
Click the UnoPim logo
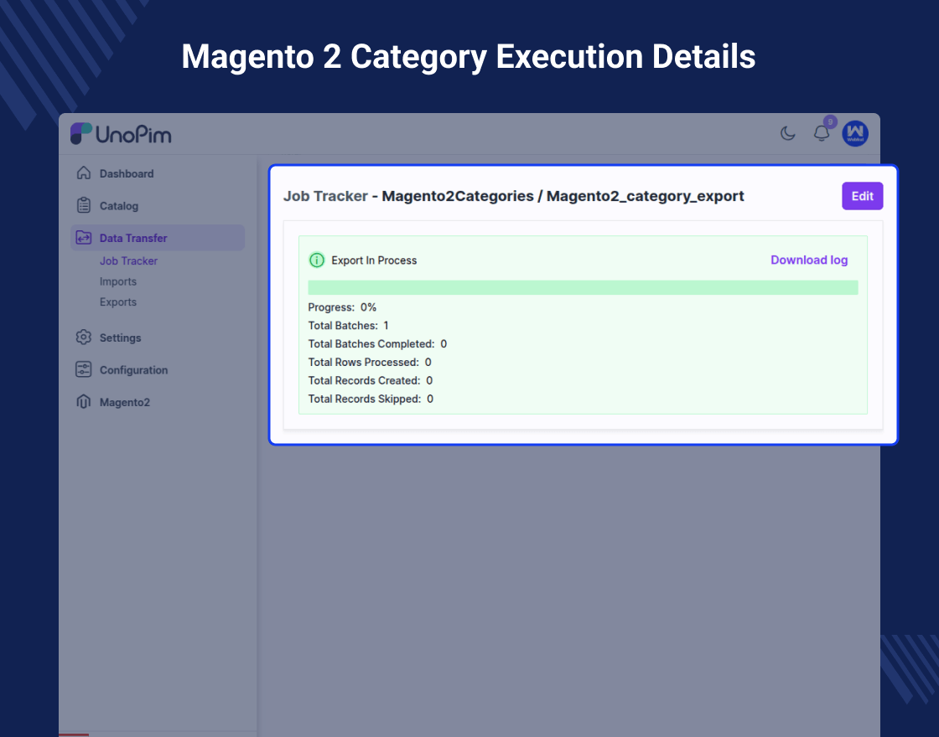click(x=121, y=134)
